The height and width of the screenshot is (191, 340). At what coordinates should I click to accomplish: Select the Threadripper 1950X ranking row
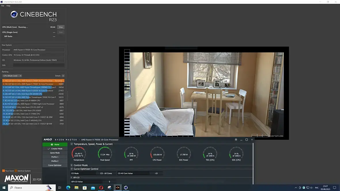pyautogui.click(x=33, y=97)
